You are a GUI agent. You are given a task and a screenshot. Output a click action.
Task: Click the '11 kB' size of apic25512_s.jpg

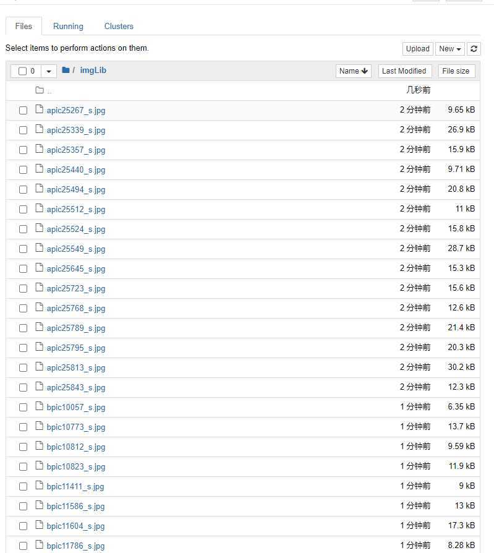click(x=465, y=208)
